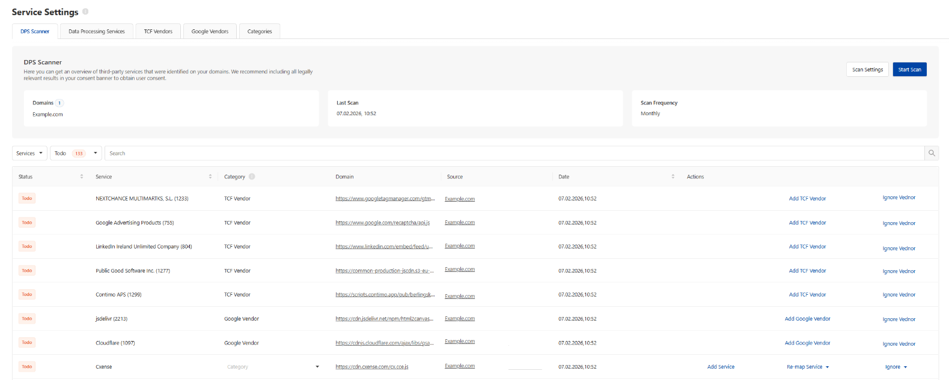Open the Todo status filter dropdown
949x380 pixels.
[x=76, y=153]
